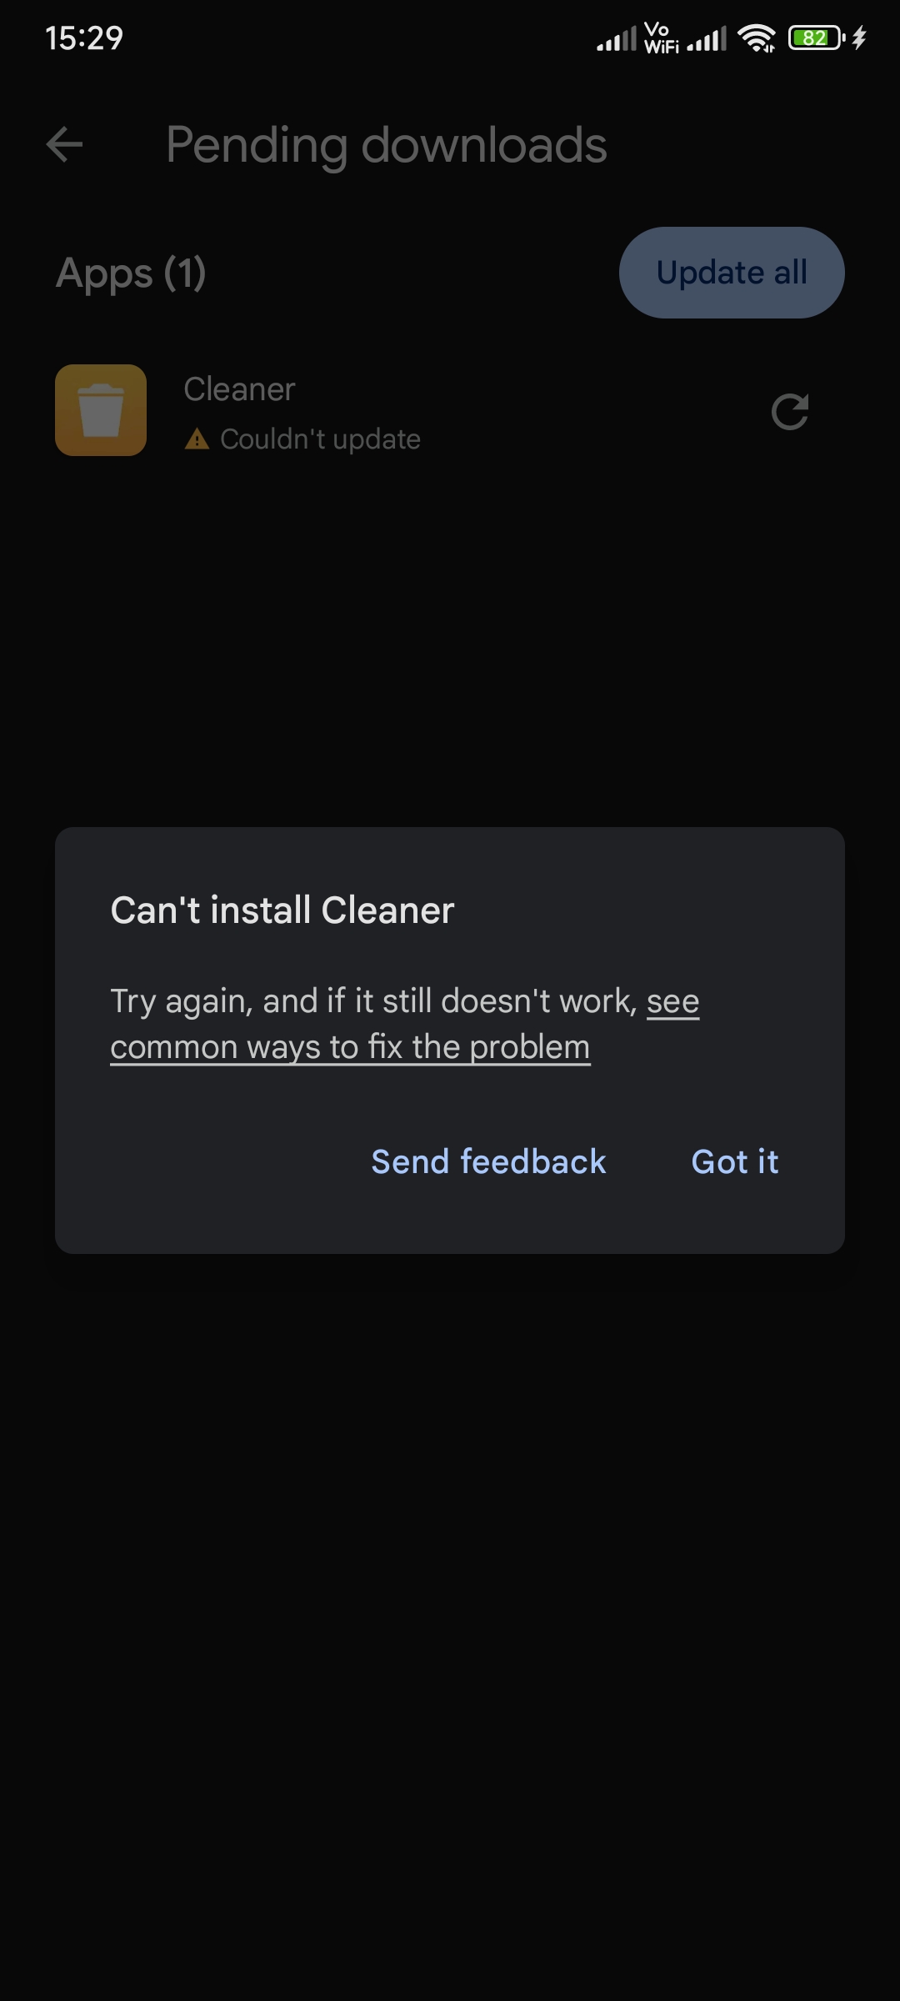Tap the retry refresh icon for Cleaner
The width and height of the screenshot is (900, 2001).
(x=790, y=411)
